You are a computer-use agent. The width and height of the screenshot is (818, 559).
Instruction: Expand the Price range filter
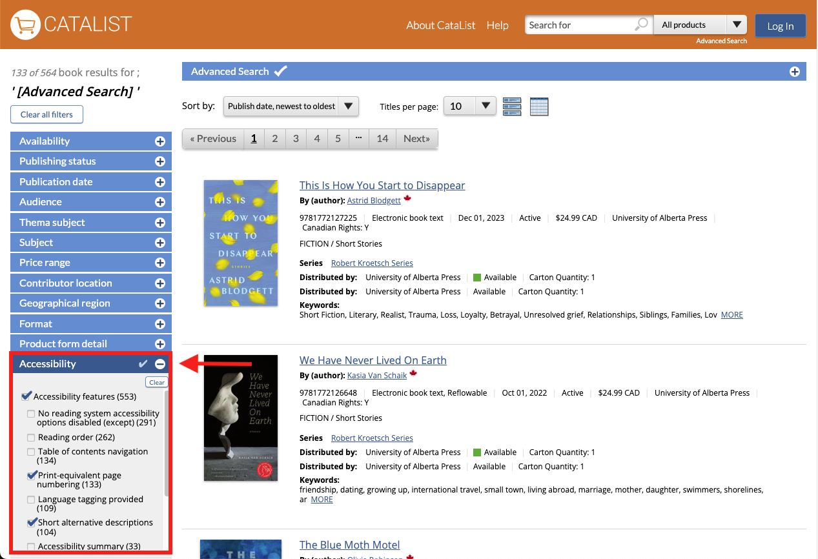[x=91, y=263]
